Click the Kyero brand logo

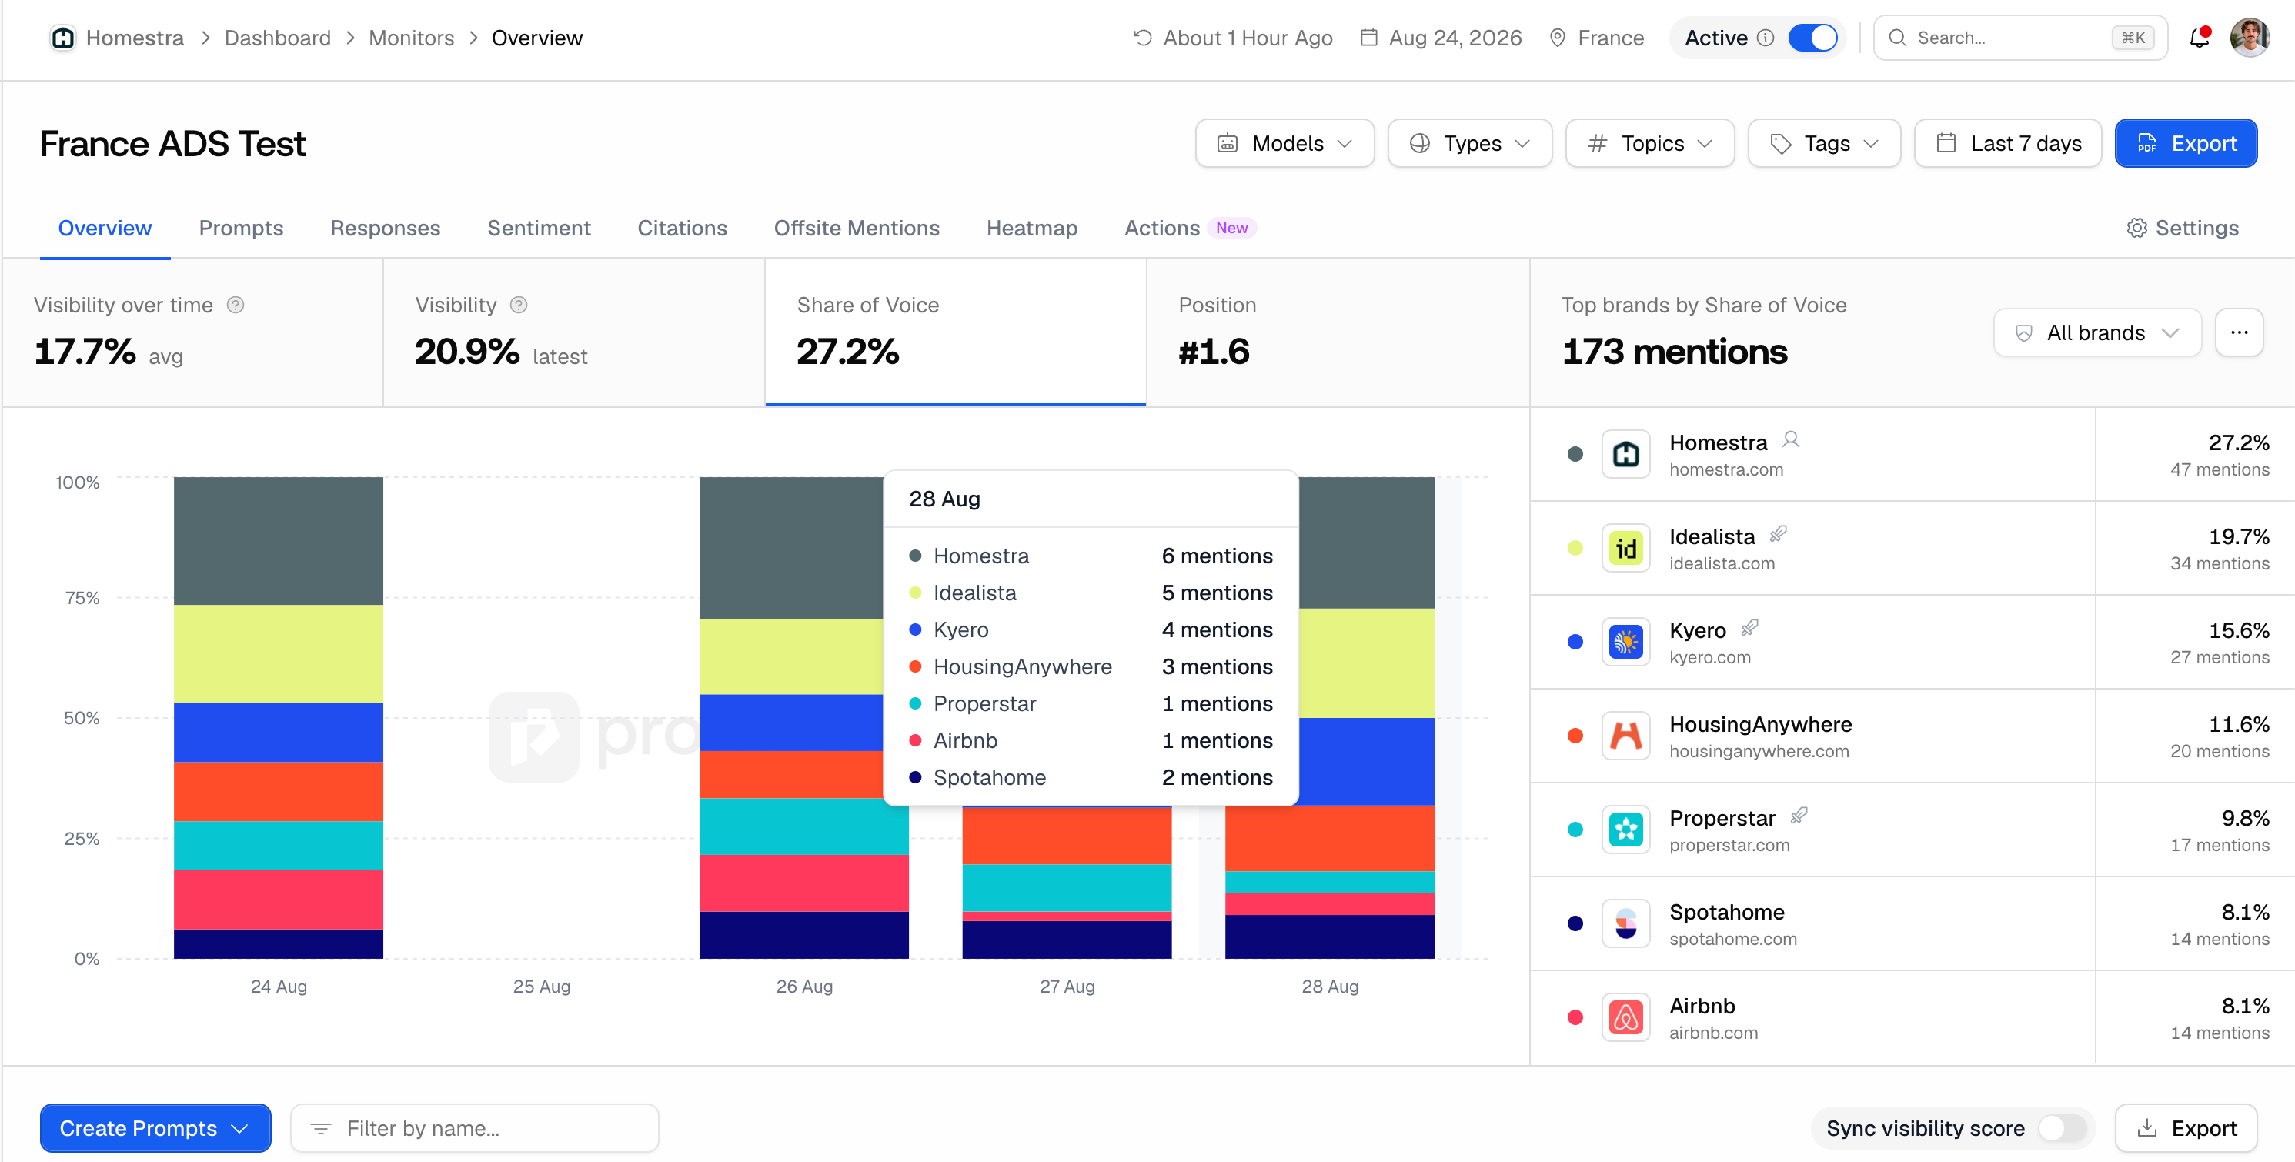click(x=1626, y=642)
